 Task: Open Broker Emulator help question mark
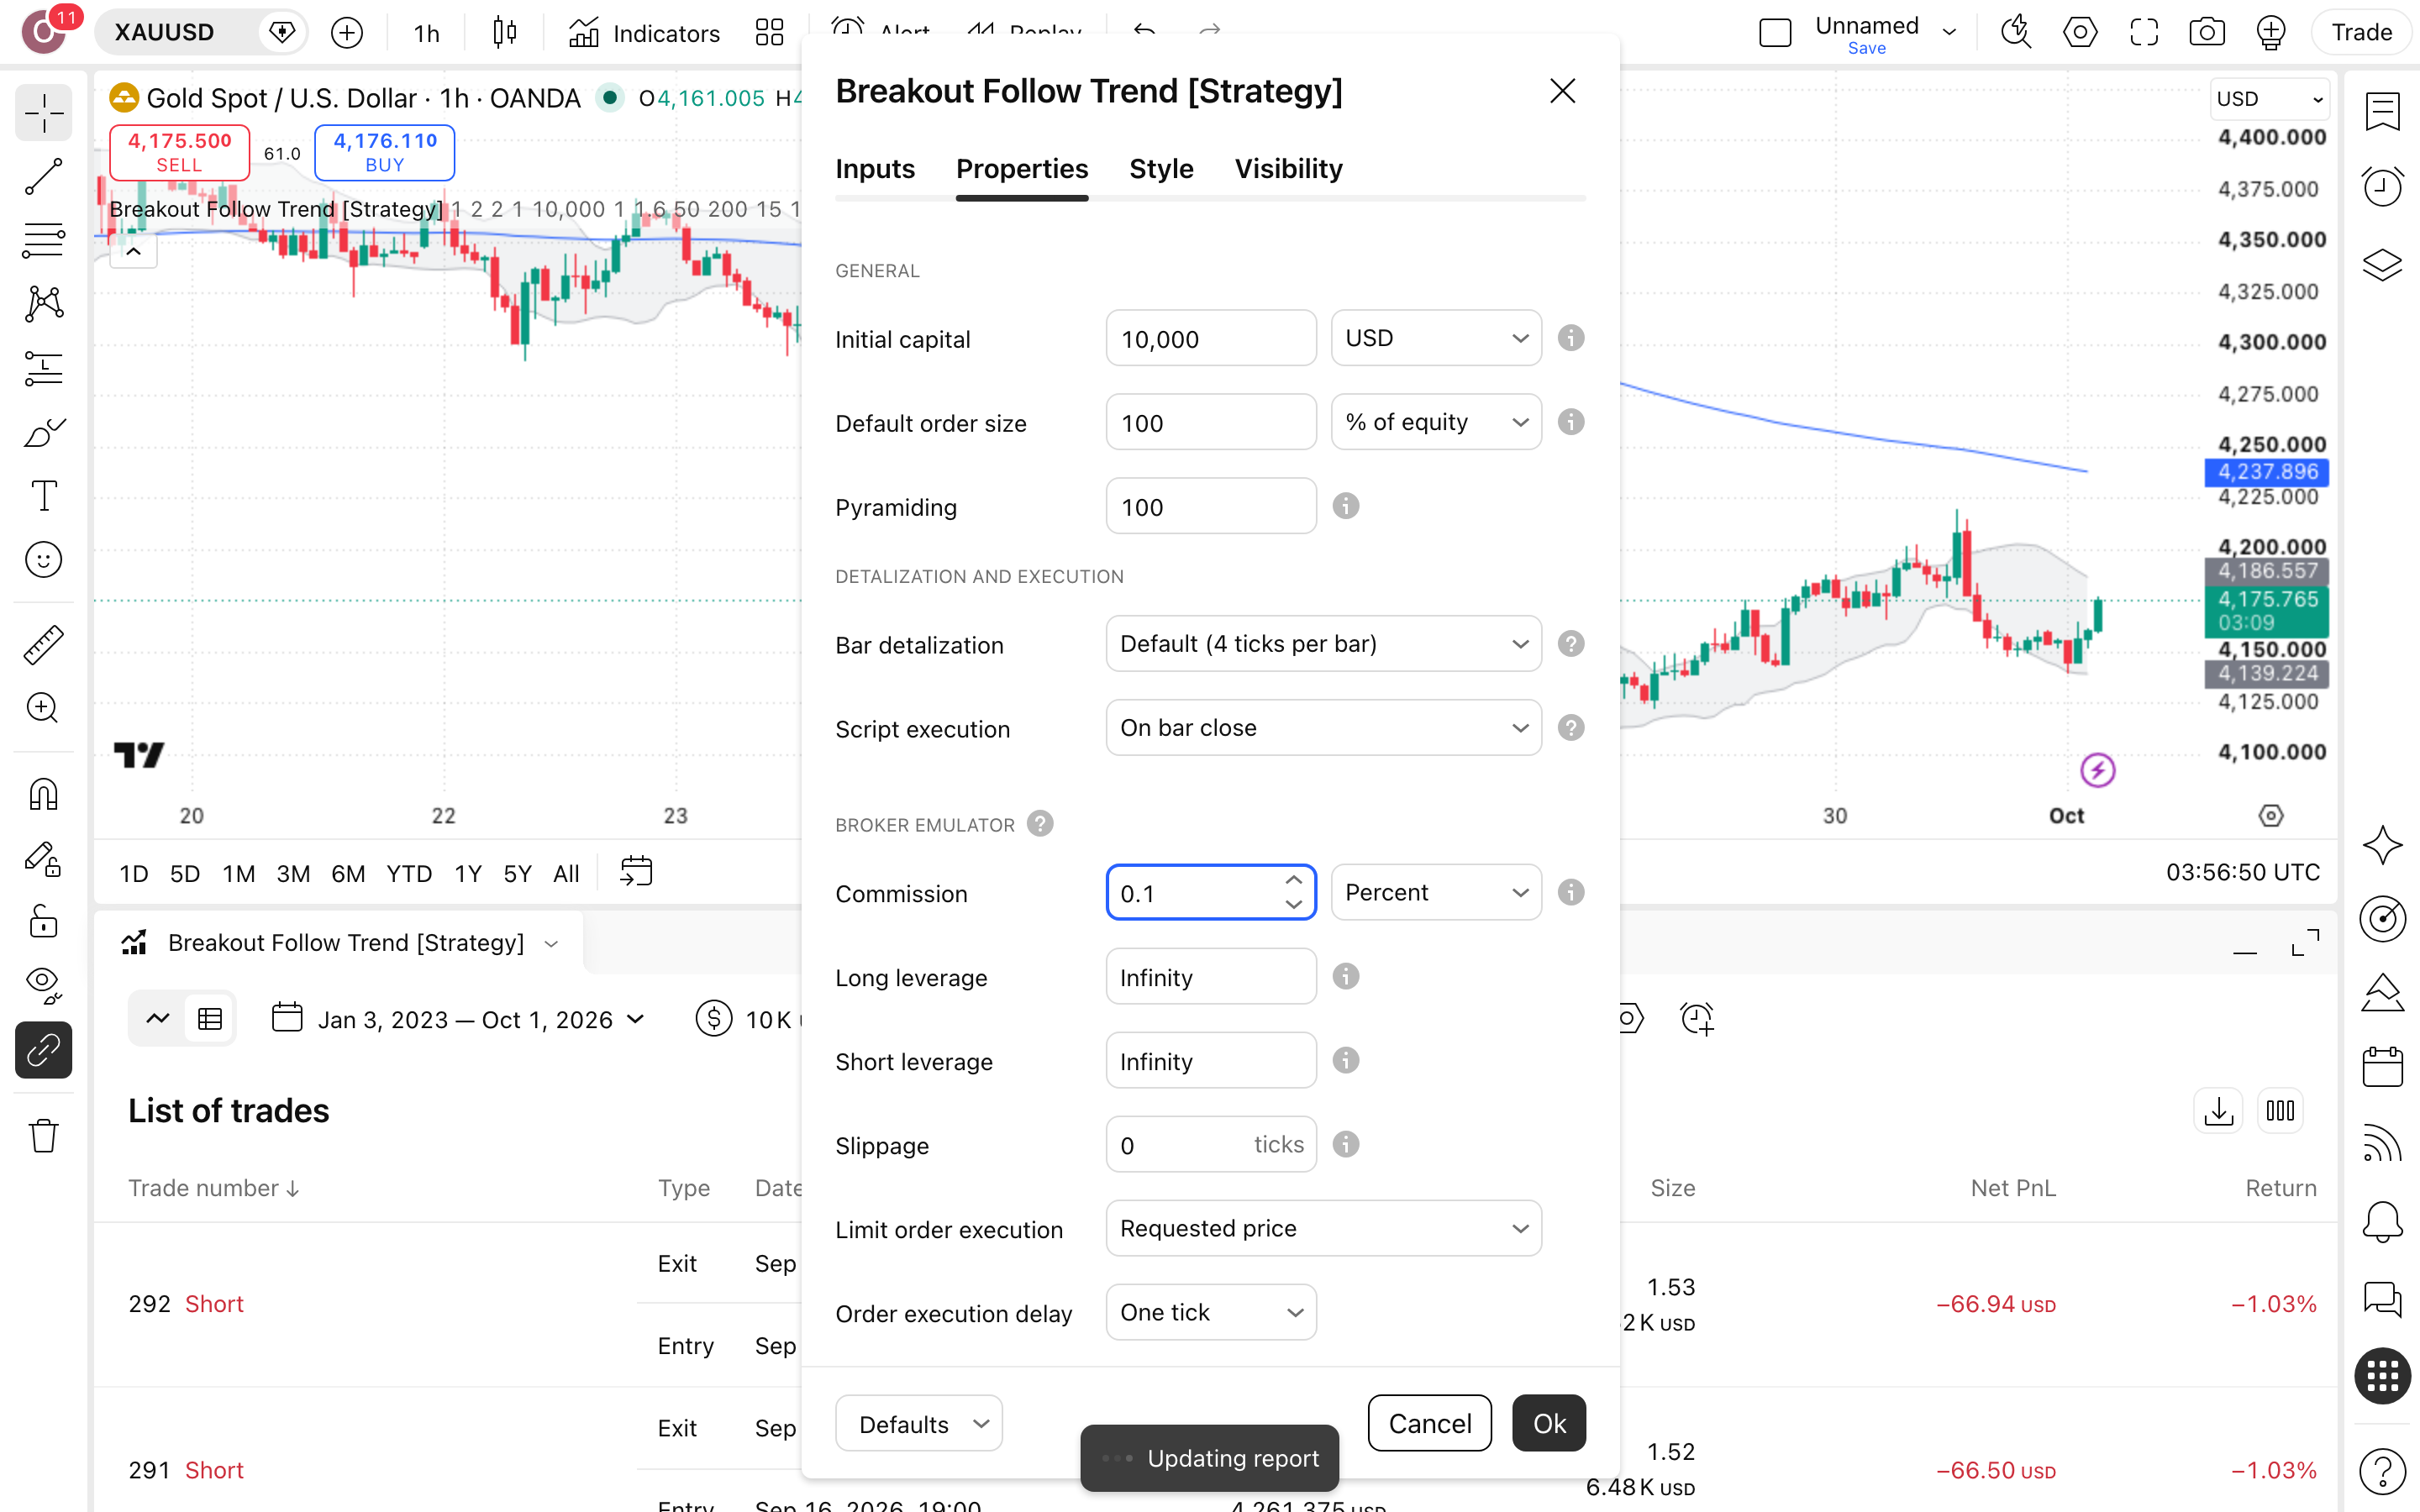click(1040, 824)
